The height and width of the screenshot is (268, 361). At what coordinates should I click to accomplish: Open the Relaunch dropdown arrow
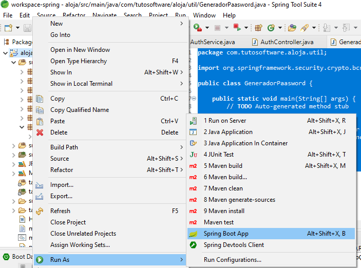[246, 28]
